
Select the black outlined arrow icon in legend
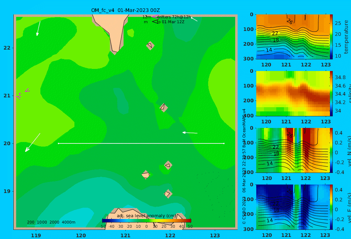[x=155, y=21]
